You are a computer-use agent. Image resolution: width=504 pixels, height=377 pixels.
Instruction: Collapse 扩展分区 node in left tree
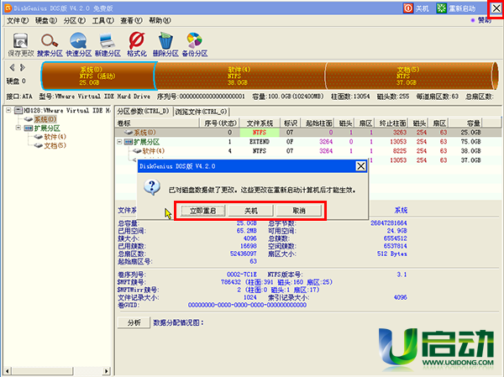point(18,128)
